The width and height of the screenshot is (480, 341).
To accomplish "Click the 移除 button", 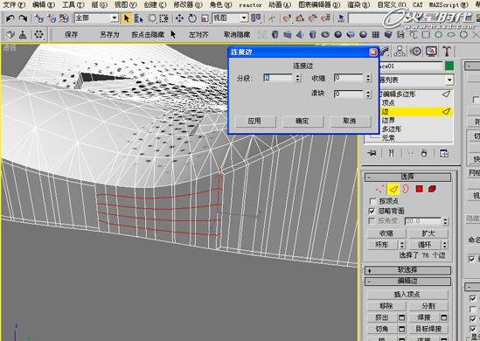I will click(386, 306).
